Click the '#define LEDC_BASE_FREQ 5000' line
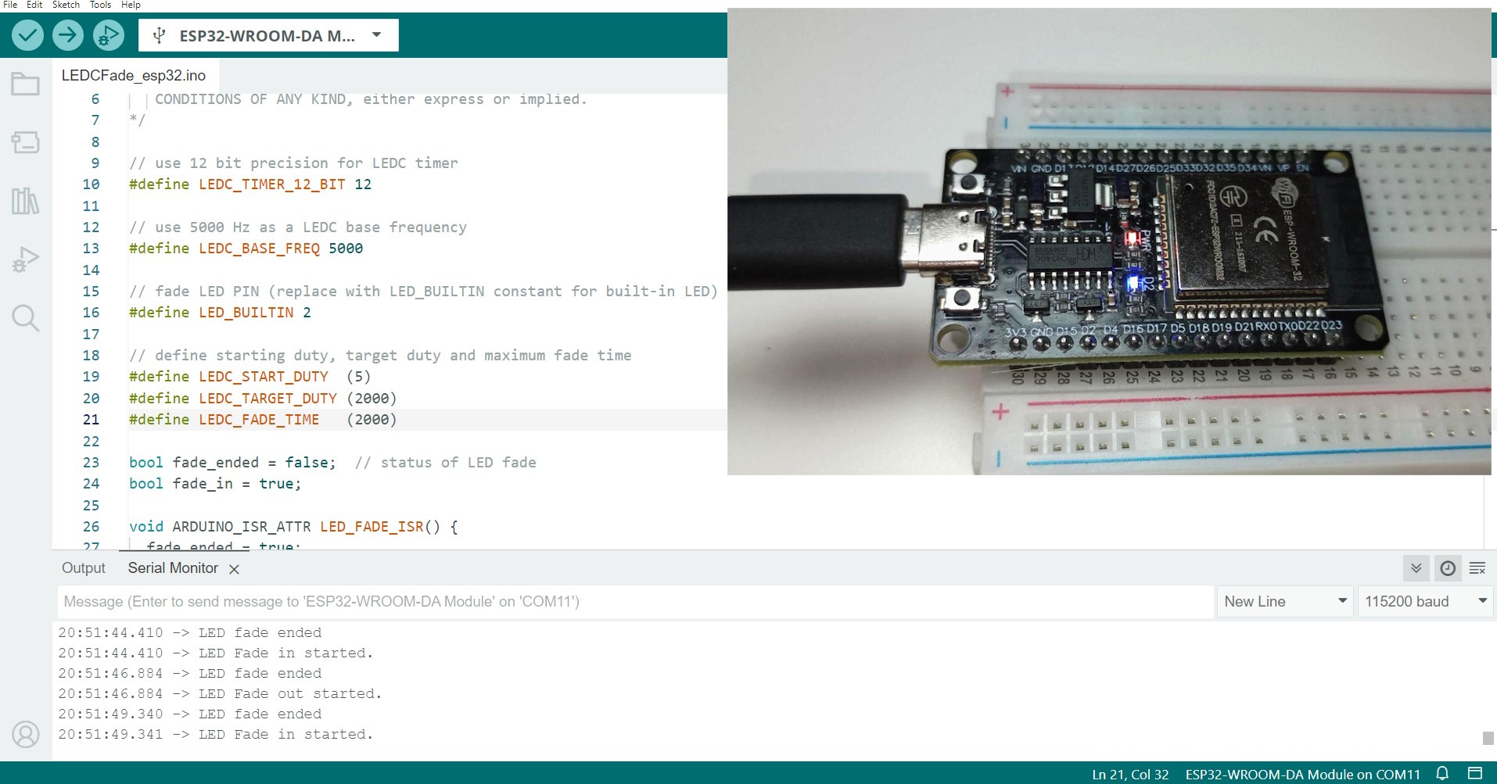The height and width of the screenshot is (784, 1497). coord(246,249)
